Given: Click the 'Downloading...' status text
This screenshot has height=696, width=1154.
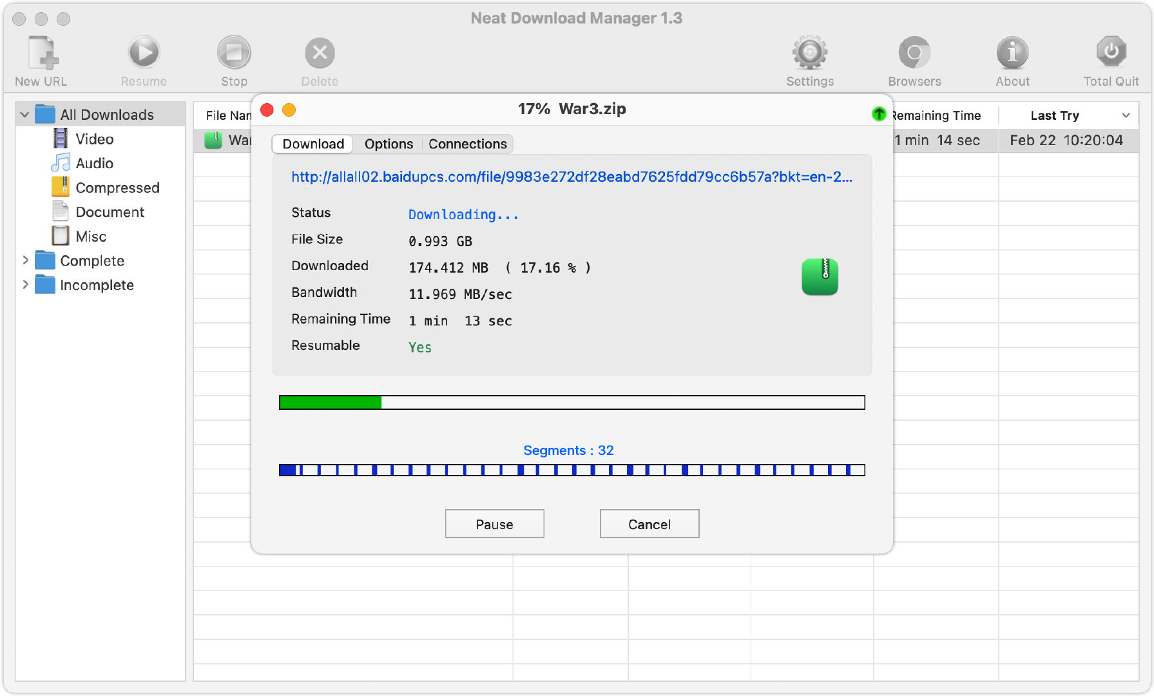Looking at the screenshot, I should (x=463, y=215).
